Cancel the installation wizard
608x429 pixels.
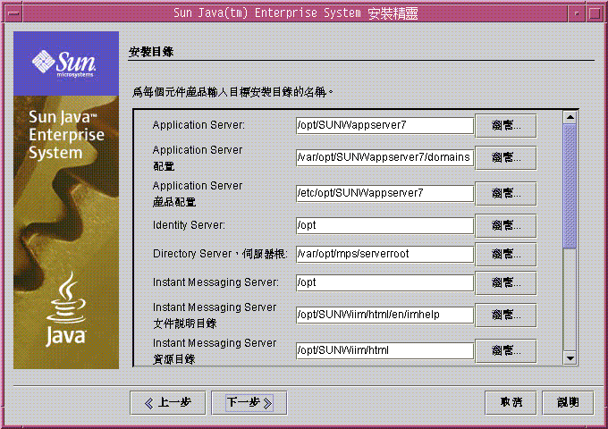tap(511, 403)
